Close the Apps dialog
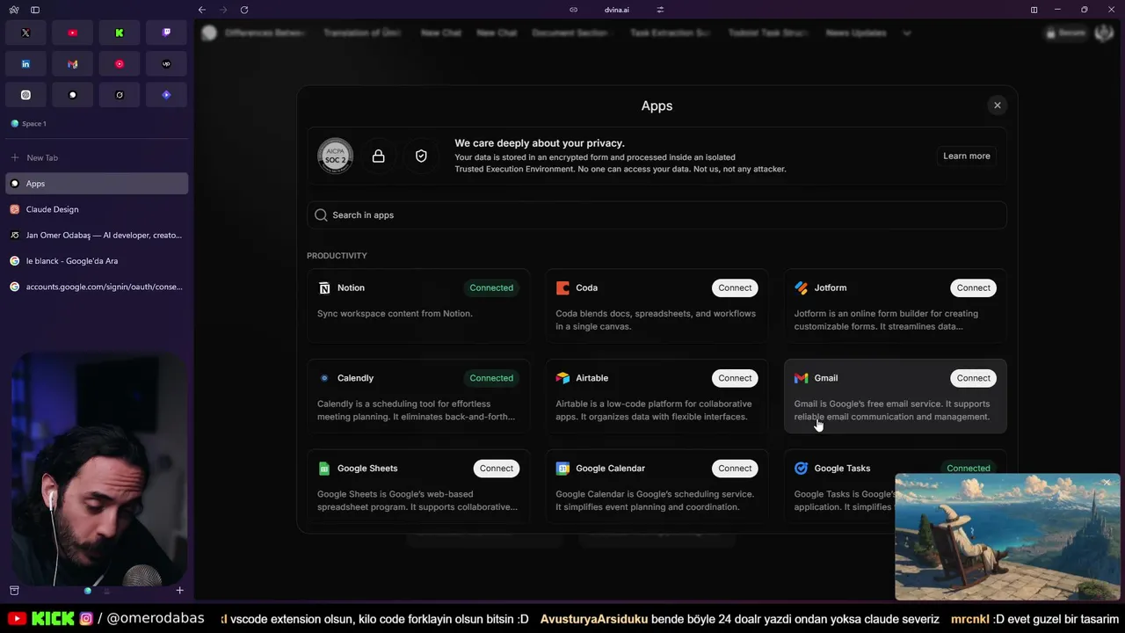Viewport: 1125px width, 633px height. [x=997, y=105]
